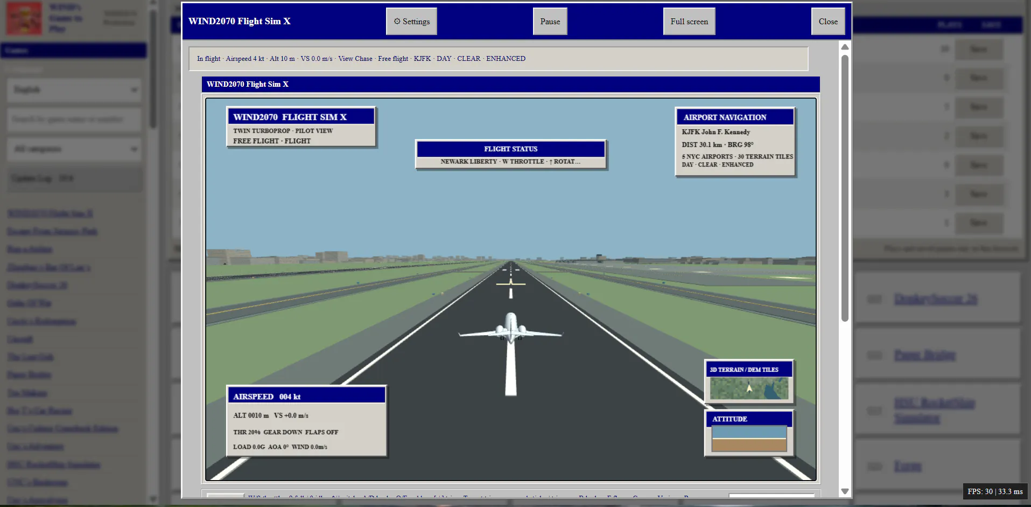Grab the dialog's vertical scrollbar thumb

click(x=845, y=189)
